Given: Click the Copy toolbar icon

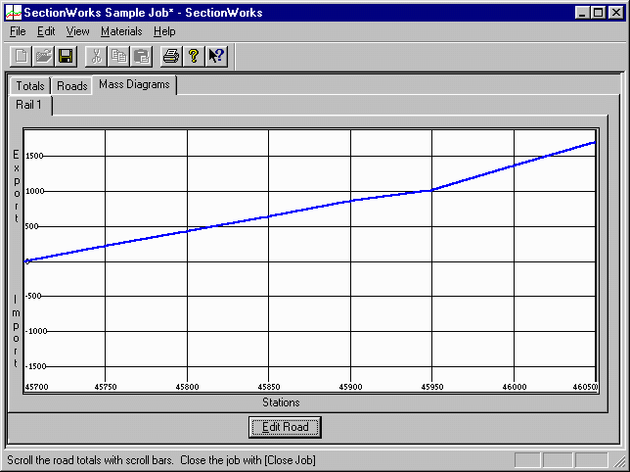Looking at the screenshot, I should click(x=118, y=57).
